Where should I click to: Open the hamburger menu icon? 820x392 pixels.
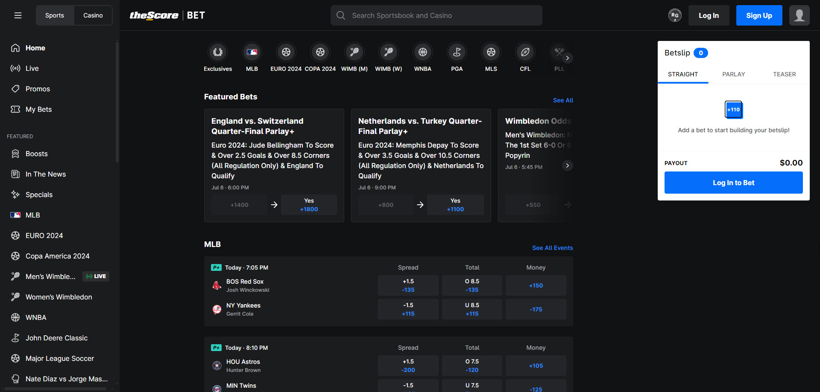click(18, 15)
